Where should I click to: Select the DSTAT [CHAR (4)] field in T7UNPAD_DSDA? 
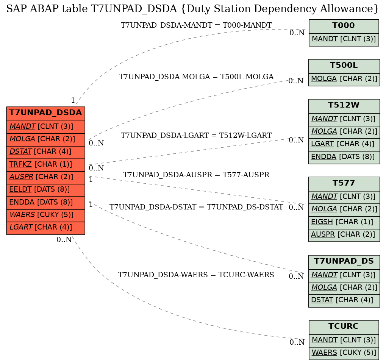pyautogui.click(x=45, y=152)
